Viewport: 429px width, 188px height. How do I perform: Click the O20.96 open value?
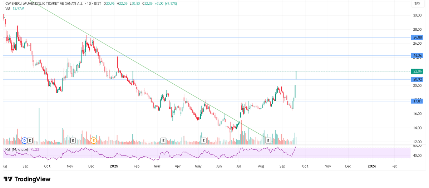pos(109,4)
